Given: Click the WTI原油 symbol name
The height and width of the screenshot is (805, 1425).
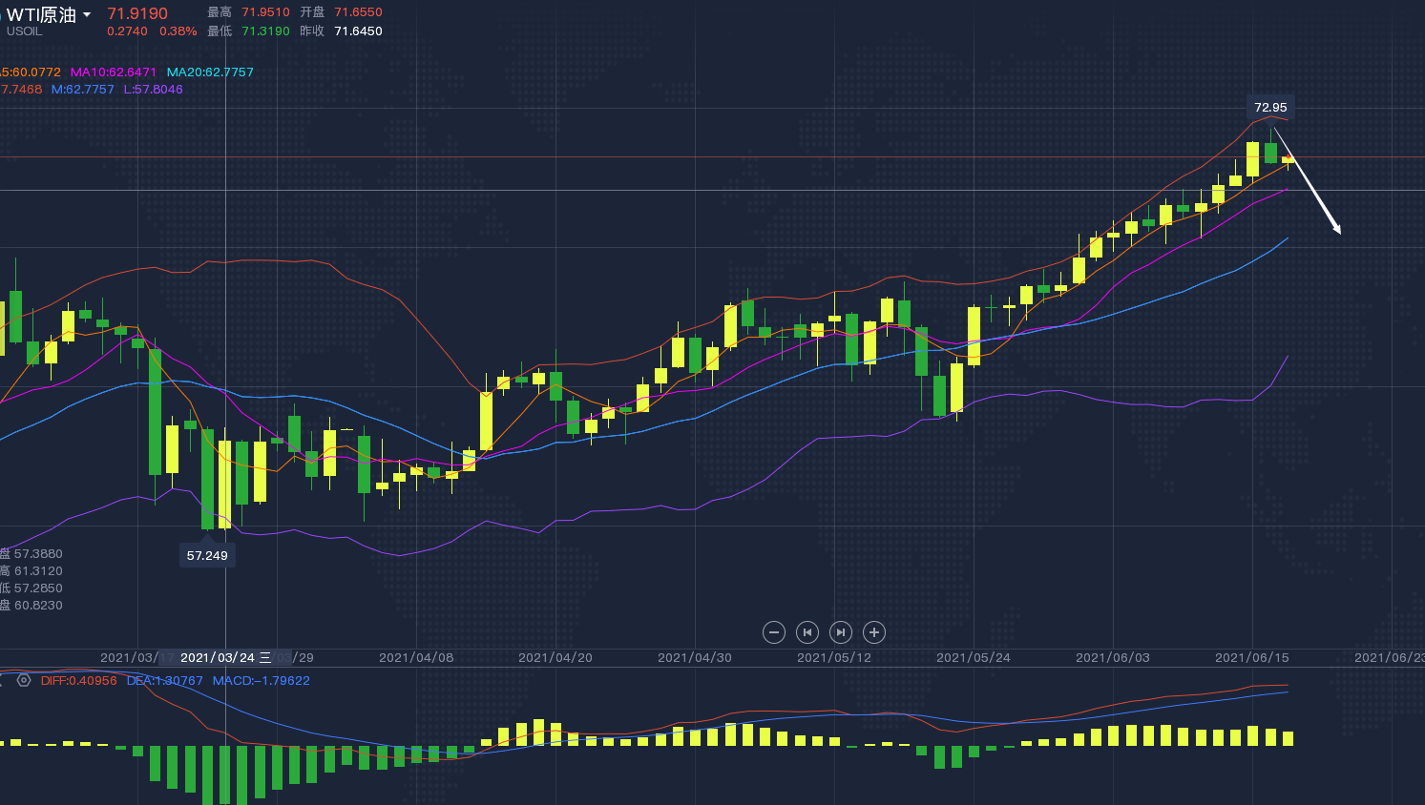Looking at the screenshot, I should pyautogui.click(x=41, y=15).
